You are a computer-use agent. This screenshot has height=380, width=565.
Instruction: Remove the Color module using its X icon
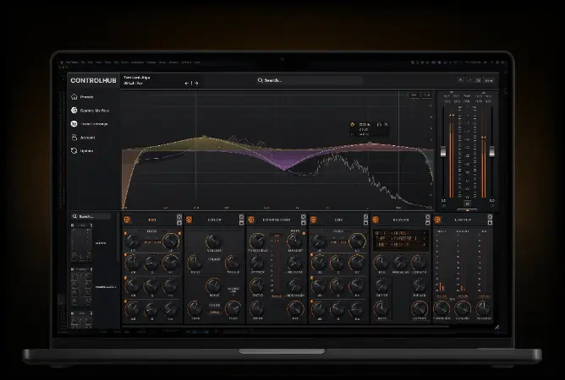(x=241, y=216)
